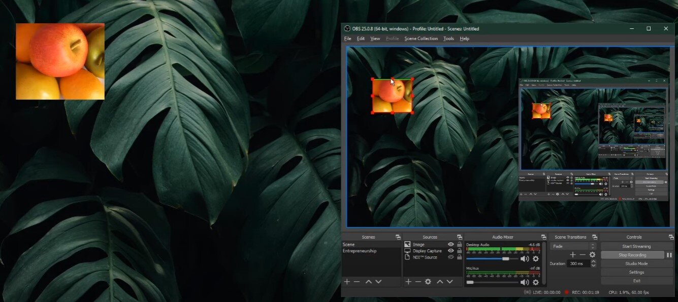Increase the transition Duration value

click(593, 261)
